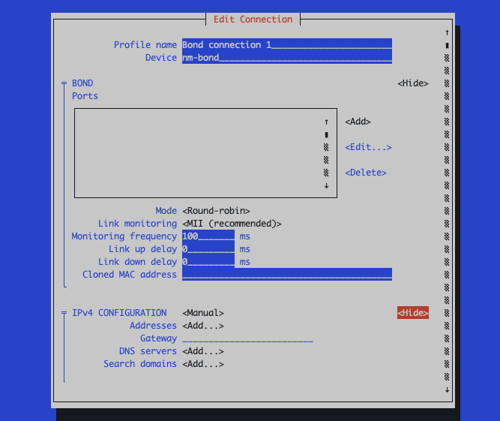Viewport: 500px width, 421px height.
Task: Open the Link monitoring MII dropdown
Action: point(232,224)
